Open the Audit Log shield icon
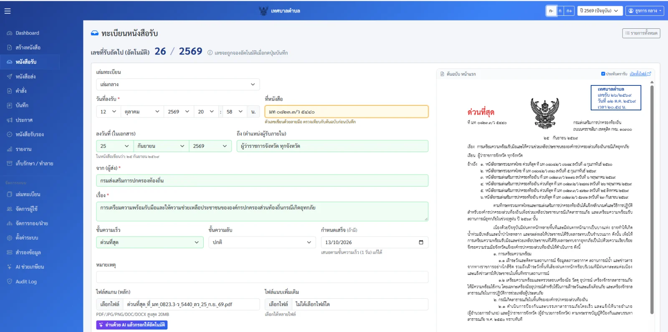 pos(10,282)
